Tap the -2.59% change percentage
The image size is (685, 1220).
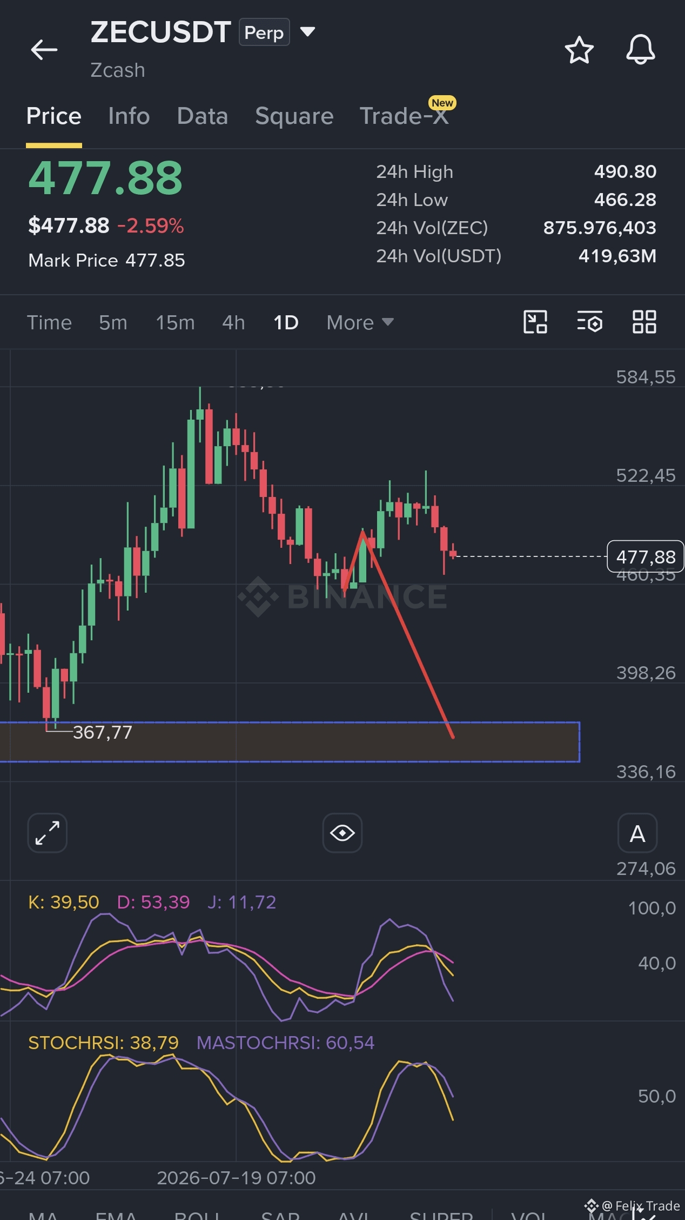[151, 226]
